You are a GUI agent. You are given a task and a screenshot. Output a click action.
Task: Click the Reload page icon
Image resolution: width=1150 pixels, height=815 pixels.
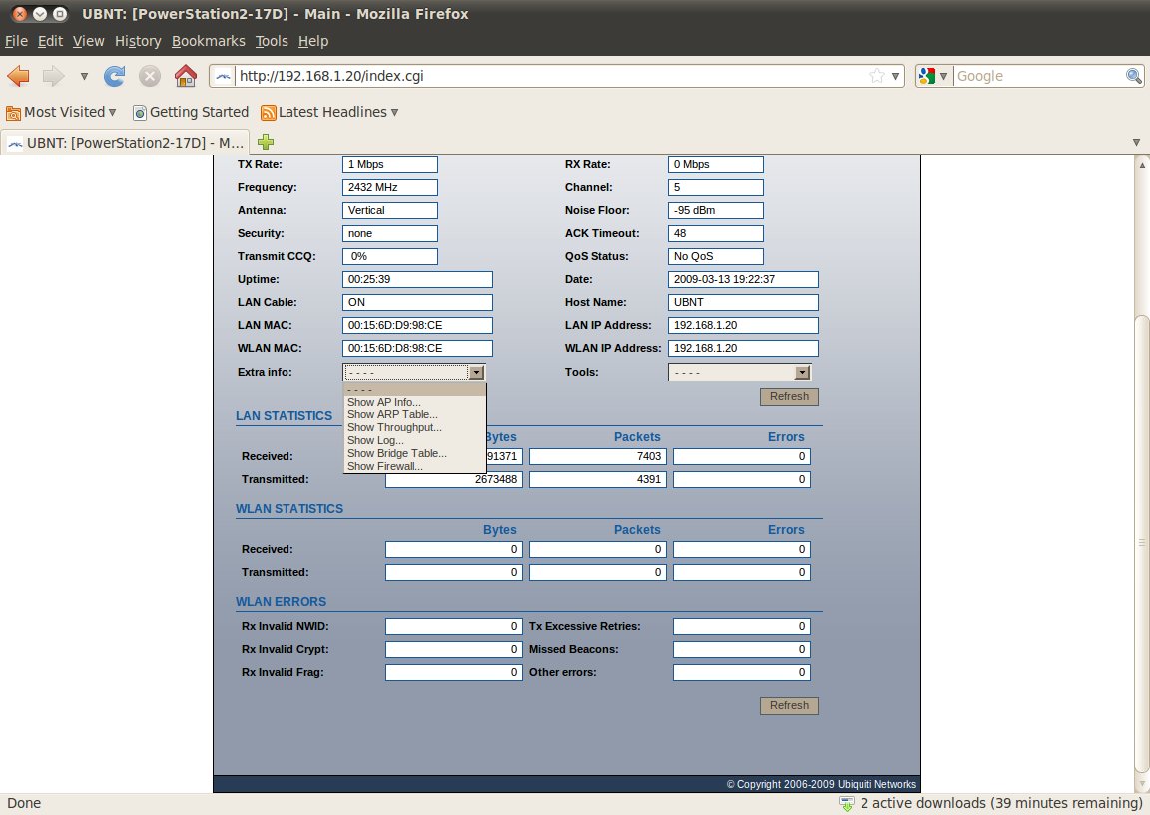point(115,76)
